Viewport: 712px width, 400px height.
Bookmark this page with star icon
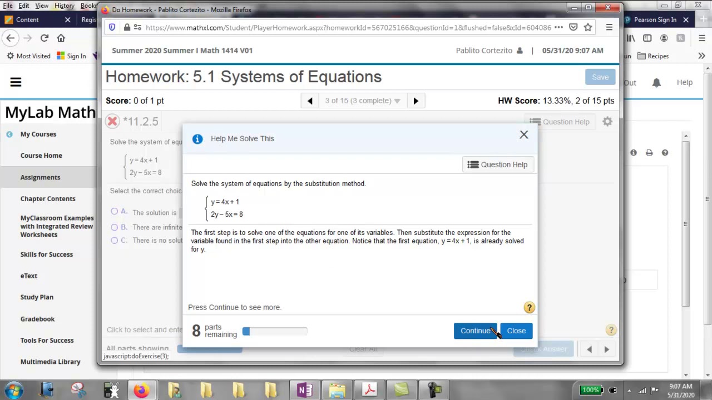pos(588,27)
